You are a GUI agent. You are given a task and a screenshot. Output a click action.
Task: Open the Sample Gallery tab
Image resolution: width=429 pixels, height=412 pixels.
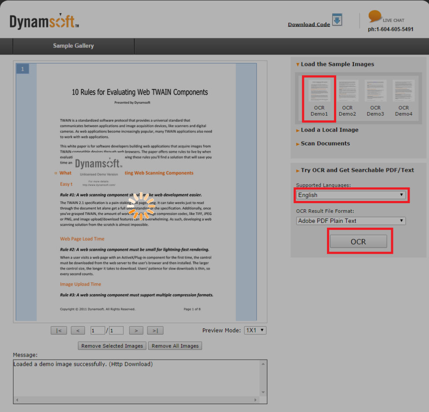click(73, 46)
